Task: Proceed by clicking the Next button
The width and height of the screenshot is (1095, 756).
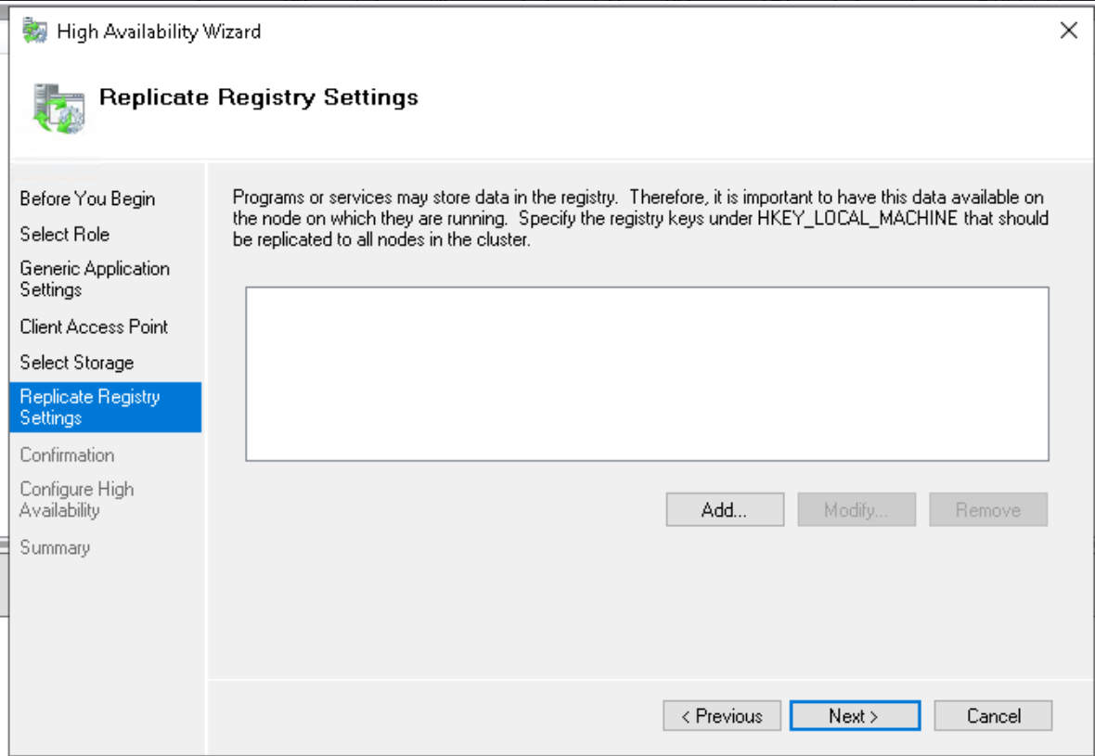Action: click(x=854, y=716)
